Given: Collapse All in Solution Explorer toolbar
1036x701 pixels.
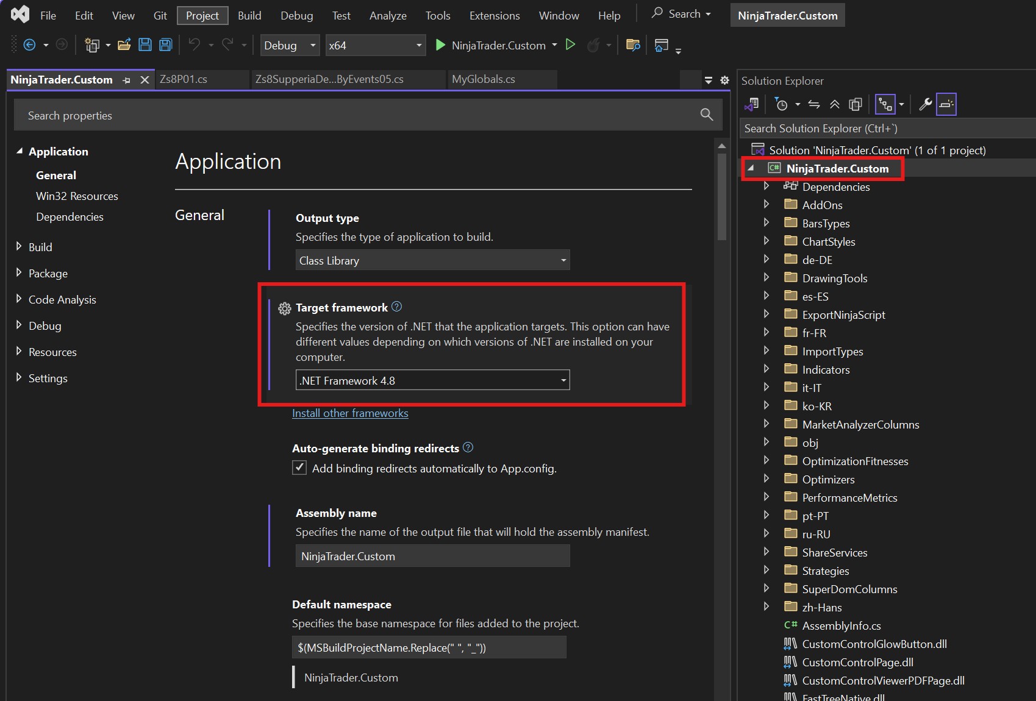Looking at the screenshot, I should pyautogui.click(x=835, y=104).
